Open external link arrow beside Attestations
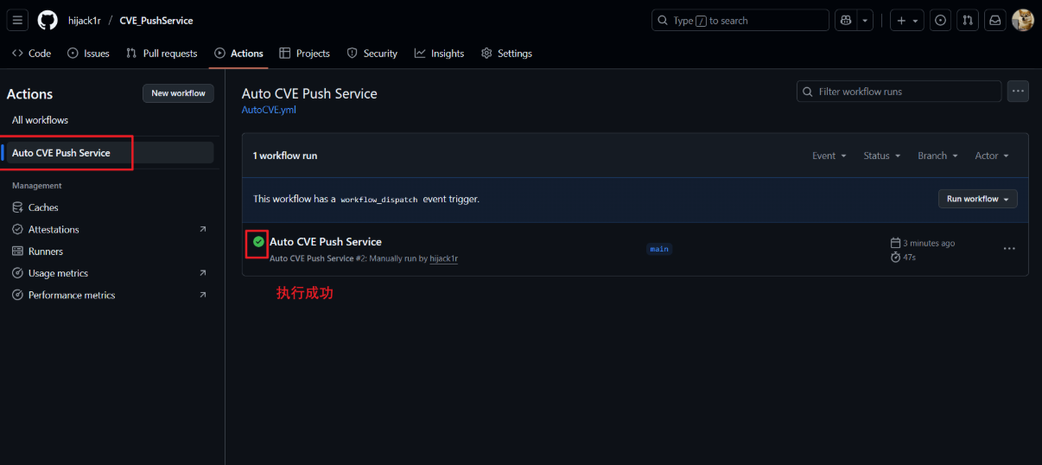This screenshot has height=465, width=1042. [203, 229]
